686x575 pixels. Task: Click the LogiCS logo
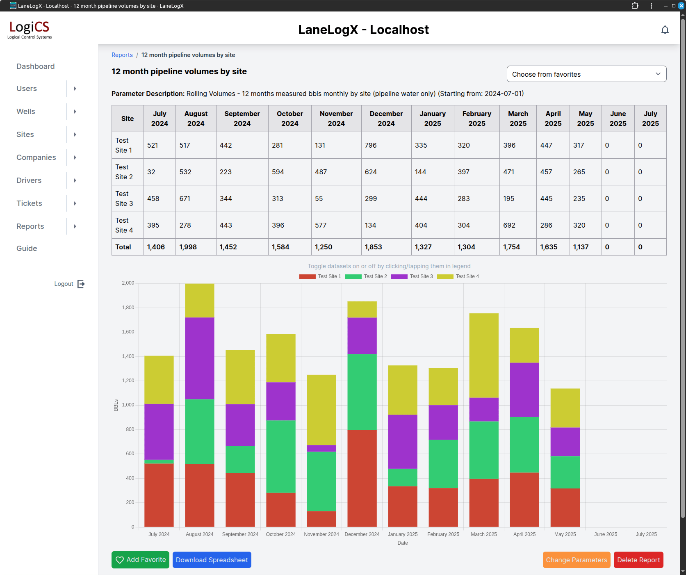(30, 30)
